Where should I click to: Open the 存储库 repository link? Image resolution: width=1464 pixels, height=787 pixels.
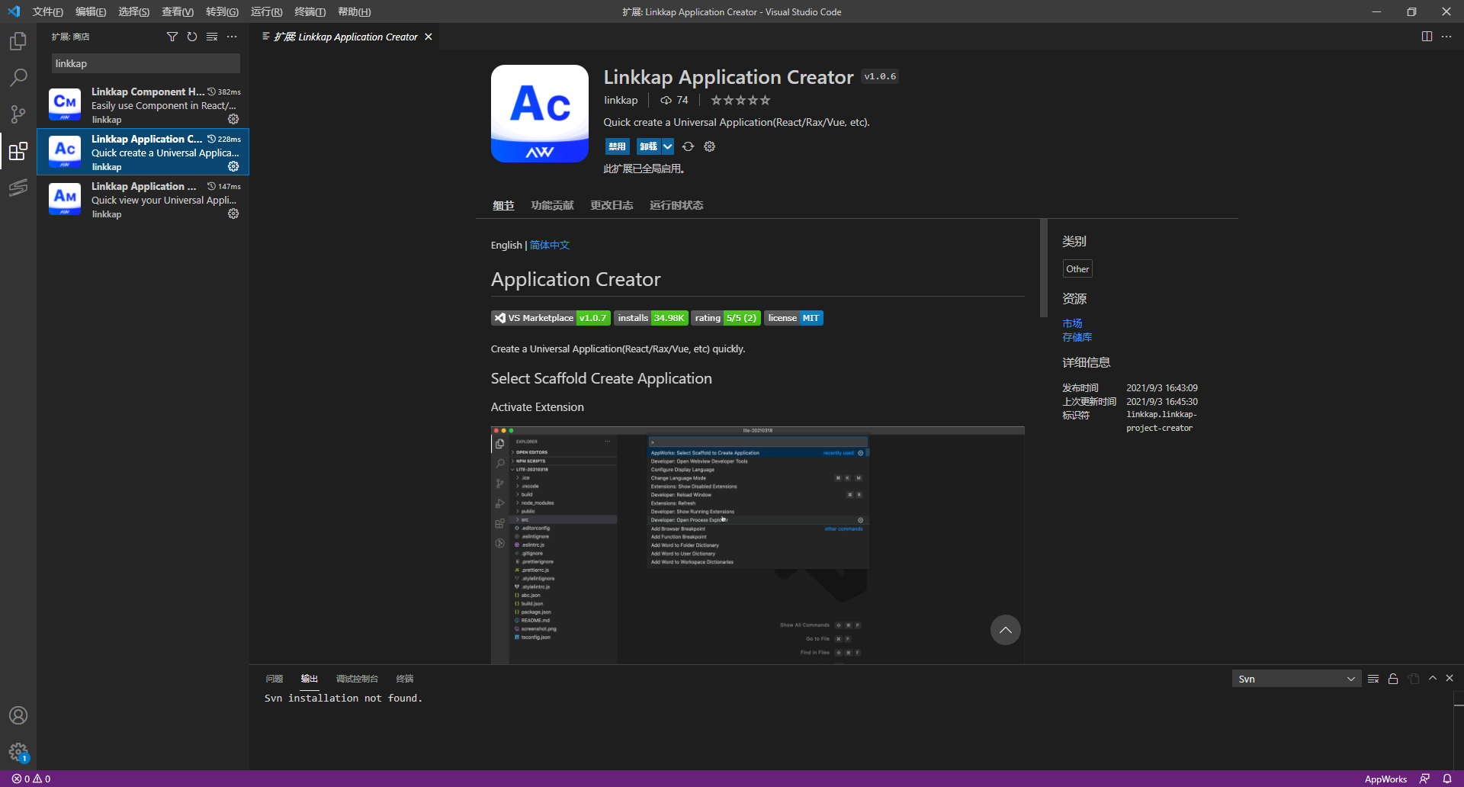pyautogui.click(x=1077, y=337)
